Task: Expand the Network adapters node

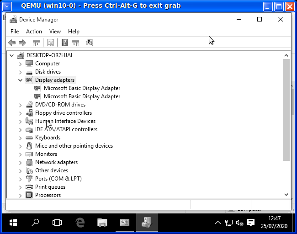Action: pyautogui.click(x=20, y=162)
